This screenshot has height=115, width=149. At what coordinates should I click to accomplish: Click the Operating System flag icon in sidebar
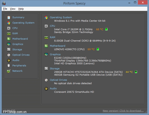pos(9,23)
